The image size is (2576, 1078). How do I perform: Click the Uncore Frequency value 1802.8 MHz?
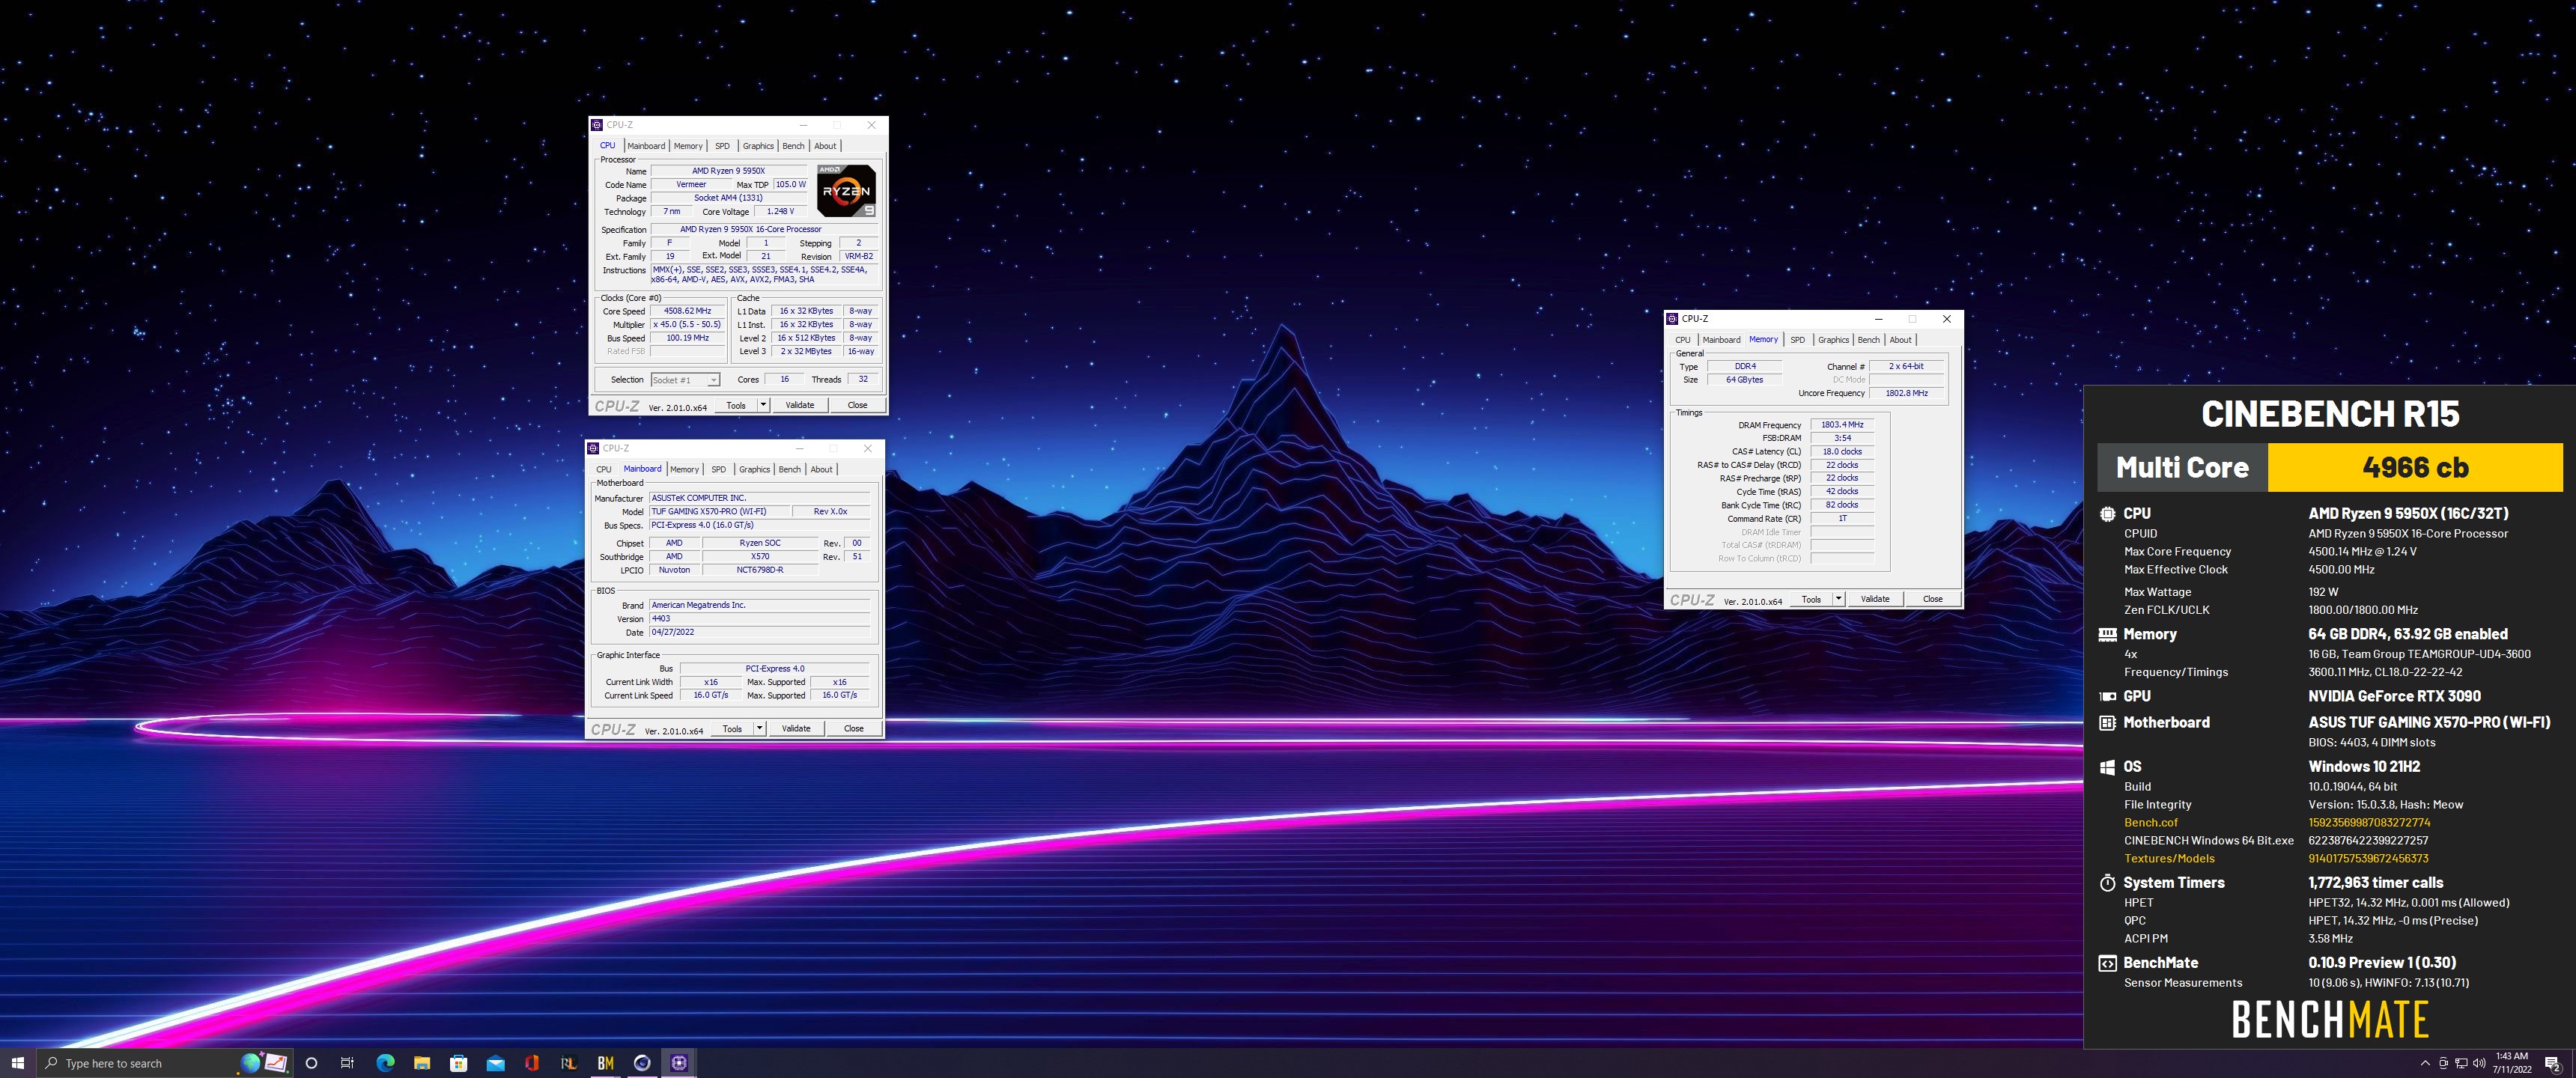coord(1906,393)
